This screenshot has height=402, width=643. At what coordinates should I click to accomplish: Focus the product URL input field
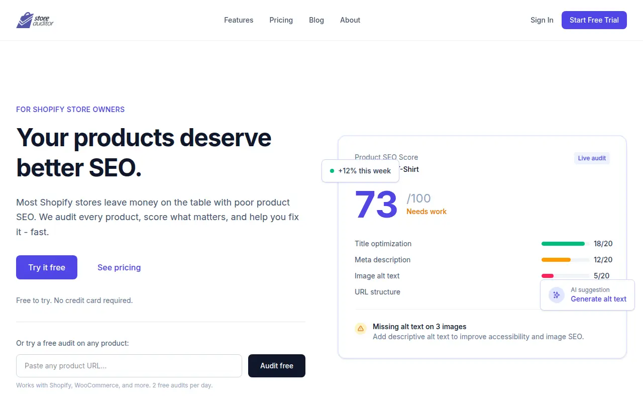pos(129,366)
